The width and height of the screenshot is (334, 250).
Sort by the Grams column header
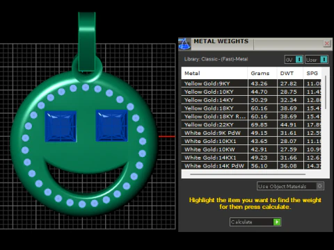(x=262, y=73)
